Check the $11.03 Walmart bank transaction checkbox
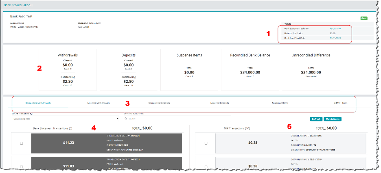381x173 pixels. click(22, 166)
